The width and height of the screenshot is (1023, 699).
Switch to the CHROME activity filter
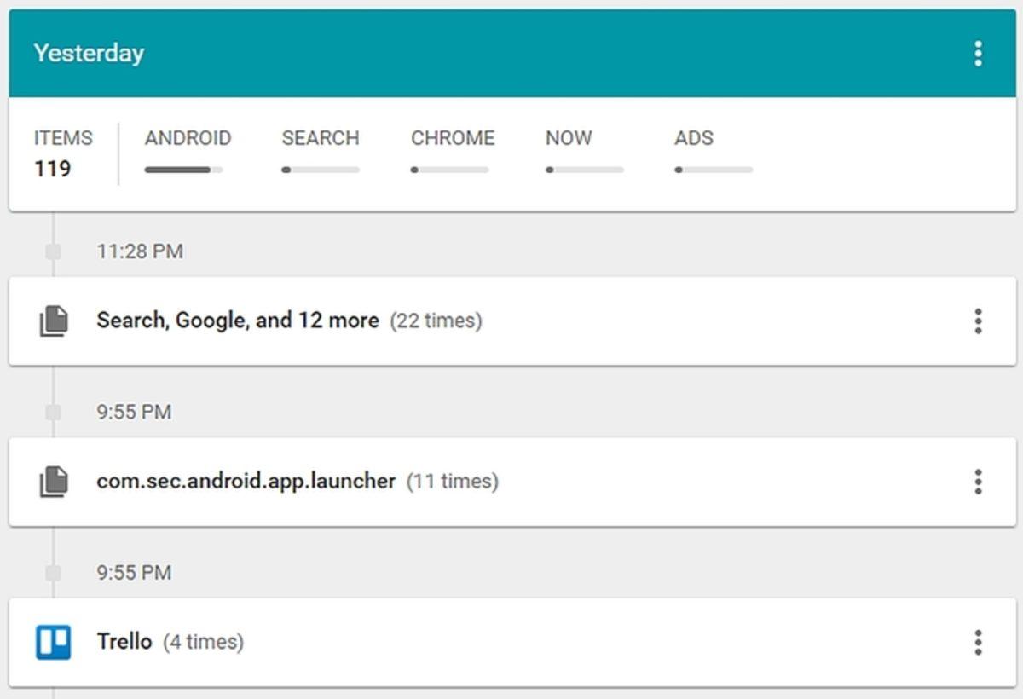coord(453,137)
